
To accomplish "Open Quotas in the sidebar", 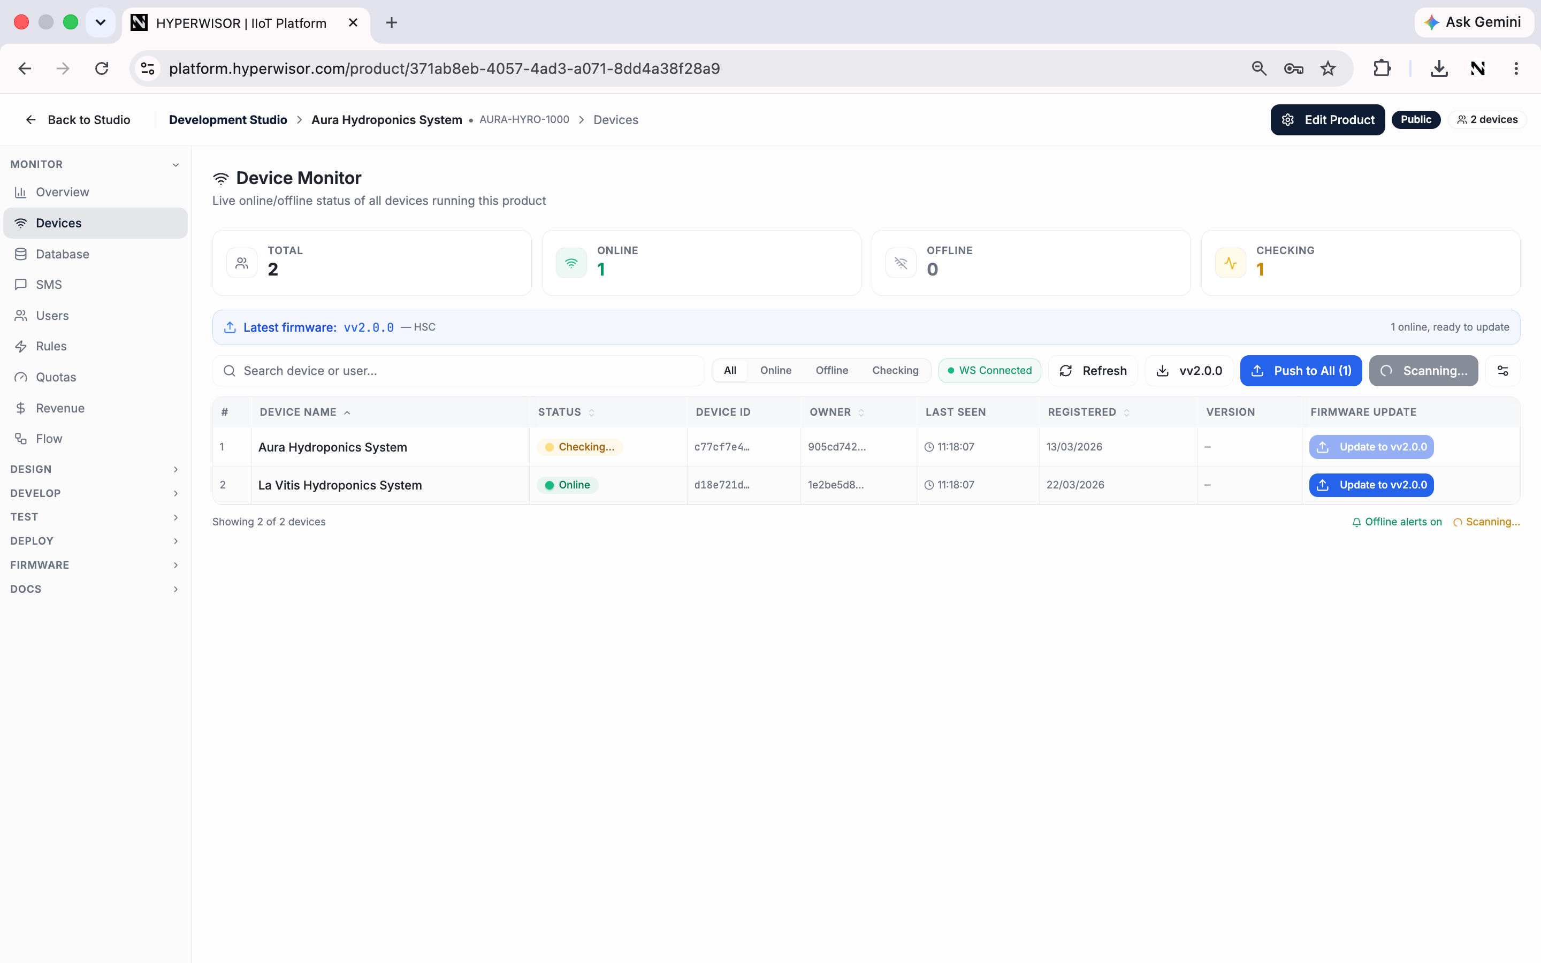I will pyautogui.click(x=96, y=378).
